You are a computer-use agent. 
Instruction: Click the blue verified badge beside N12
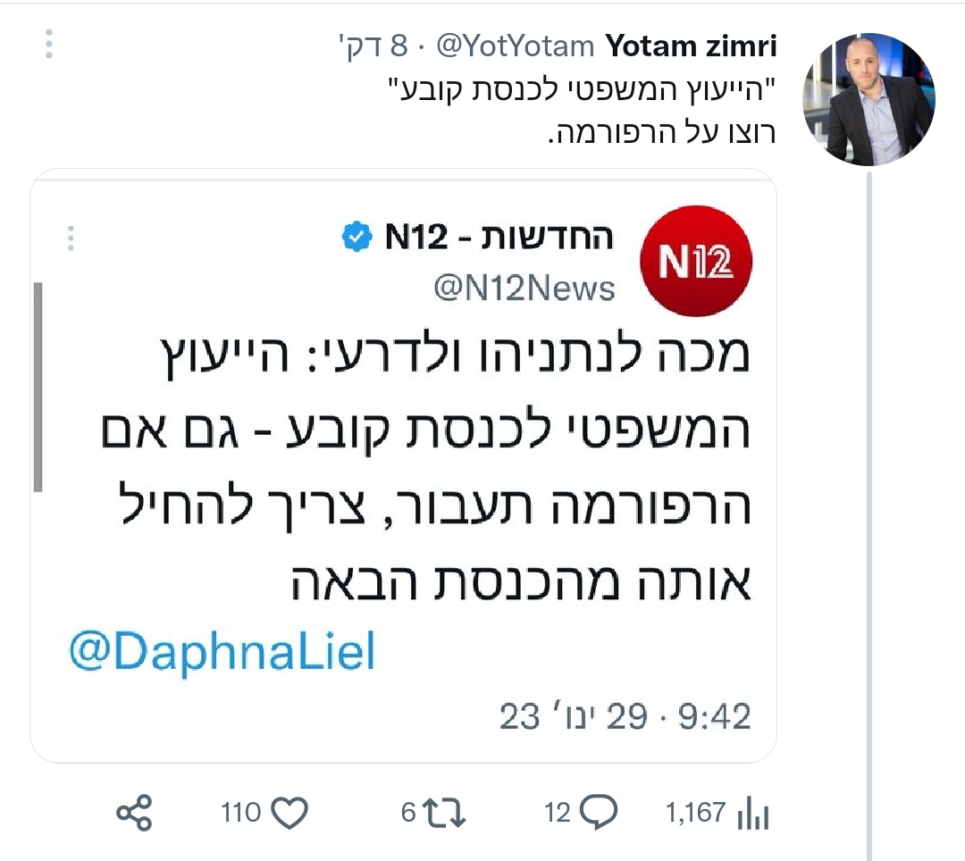357,238
